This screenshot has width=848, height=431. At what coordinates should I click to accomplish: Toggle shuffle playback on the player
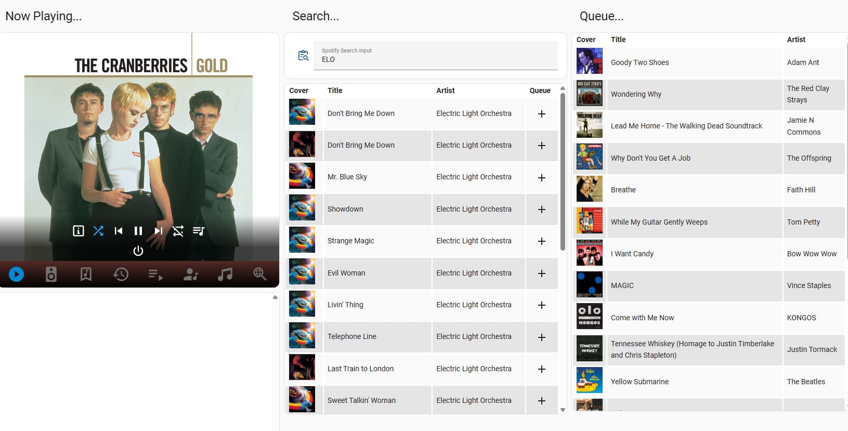(x=98, y=231)
